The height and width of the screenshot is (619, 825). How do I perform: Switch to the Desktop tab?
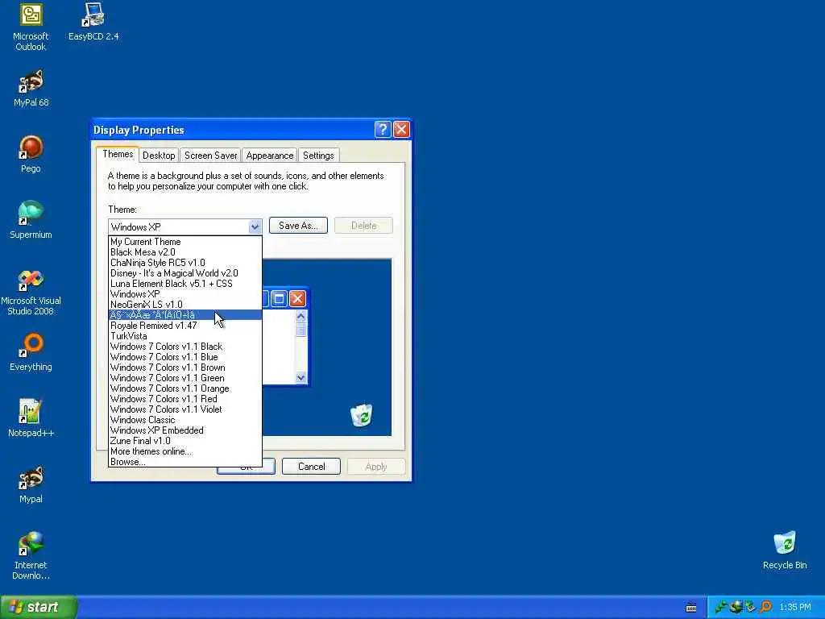tap(159, 156)
